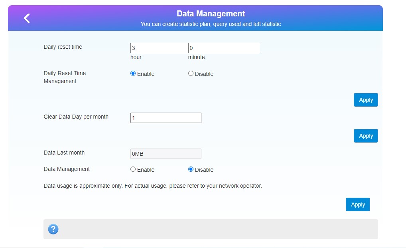Click Apply below Clear Data Day field

366,136
